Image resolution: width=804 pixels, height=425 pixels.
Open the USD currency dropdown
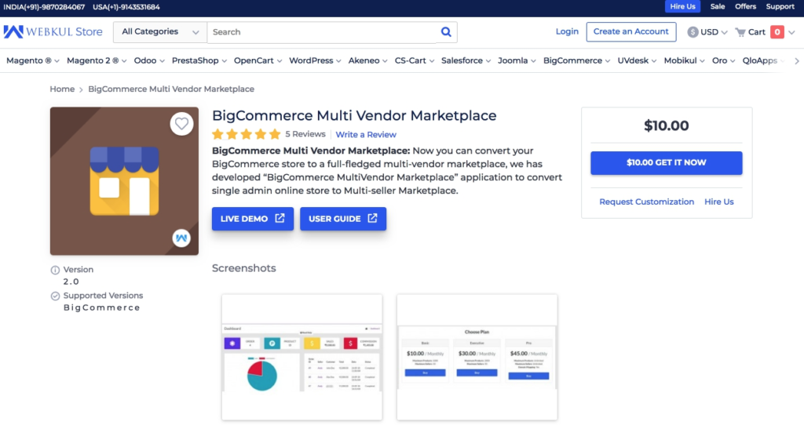coord(707,32)
